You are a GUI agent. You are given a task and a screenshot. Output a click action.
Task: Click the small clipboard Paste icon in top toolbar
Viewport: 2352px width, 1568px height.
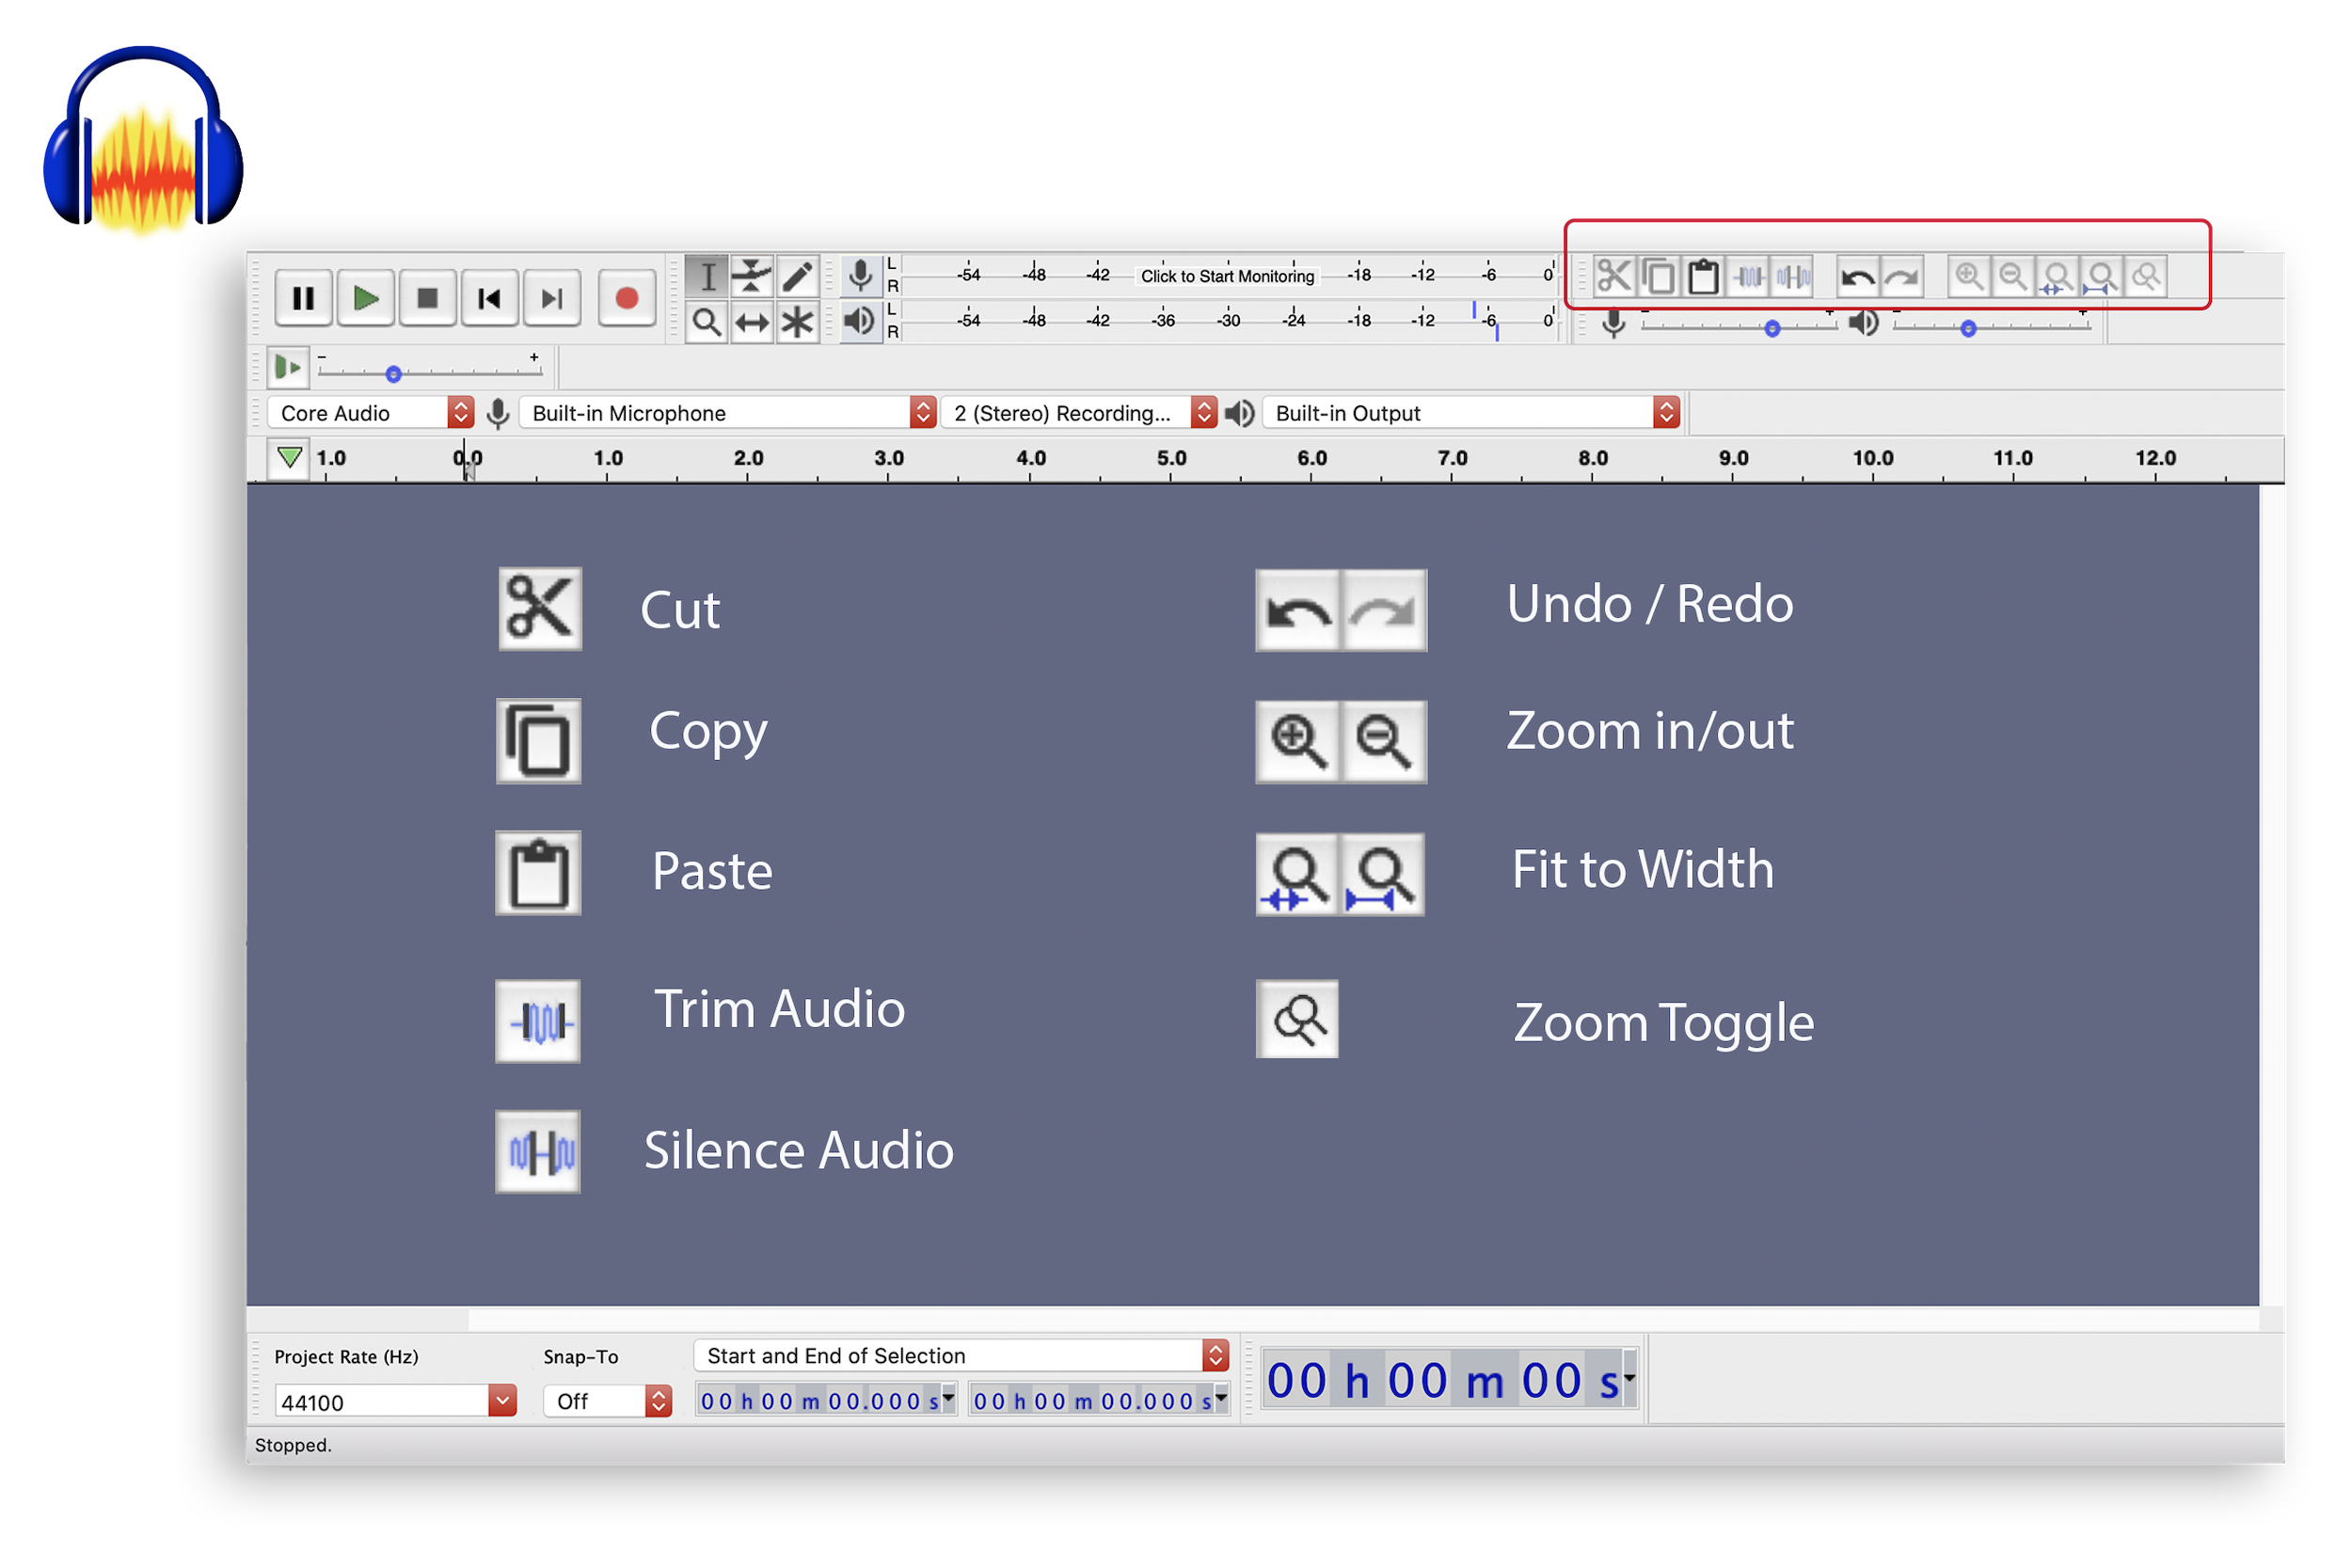pyautogui.click(x=1704, y=276)
